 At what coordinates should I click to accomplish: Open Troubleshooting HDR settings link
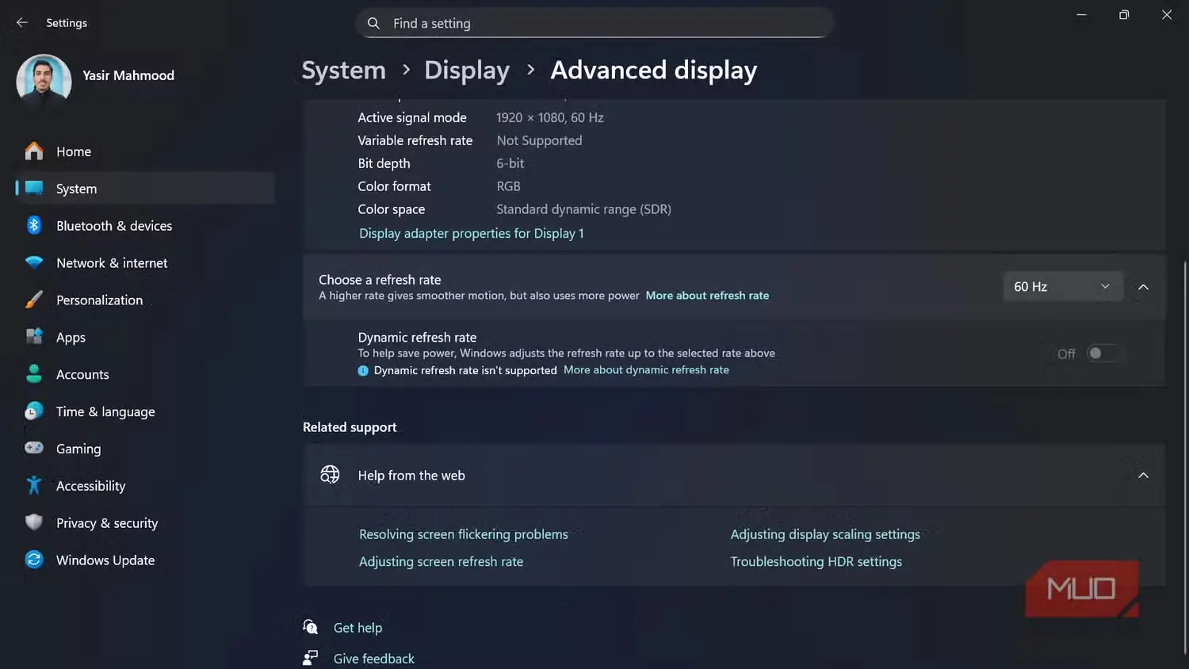point(816,561)
